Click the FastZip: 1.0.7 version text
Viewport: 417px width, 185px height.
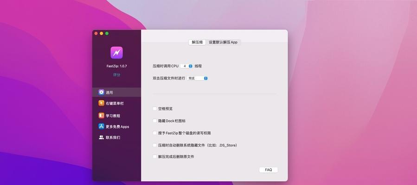pos(116,66)
